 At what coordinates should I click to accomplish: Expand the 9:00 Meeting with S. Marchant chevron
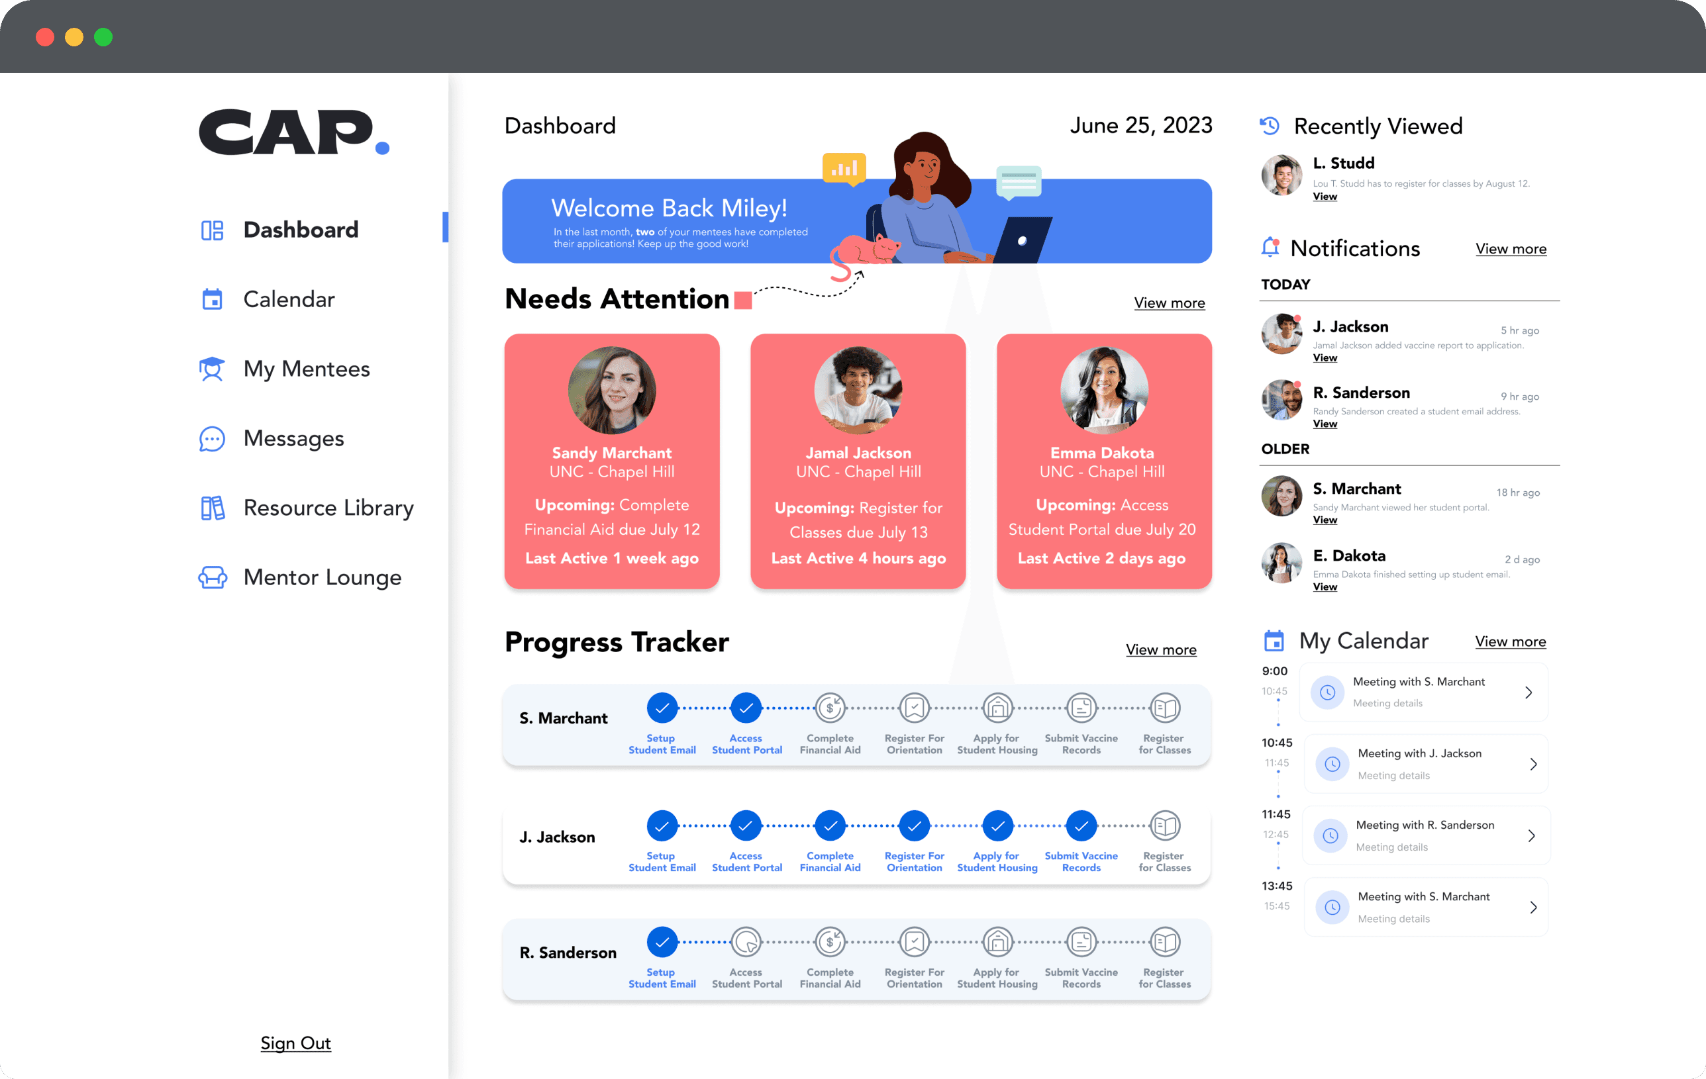[1528, 692]
